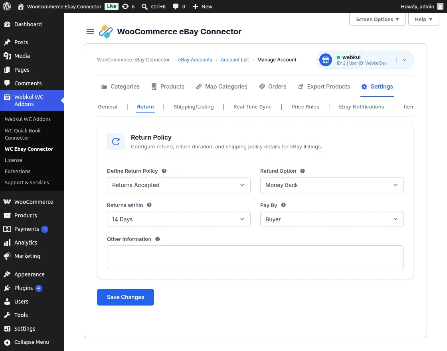Open the Price Rules sub-tab
This screenshot has width=447, height=351.
tap(305, 107)
